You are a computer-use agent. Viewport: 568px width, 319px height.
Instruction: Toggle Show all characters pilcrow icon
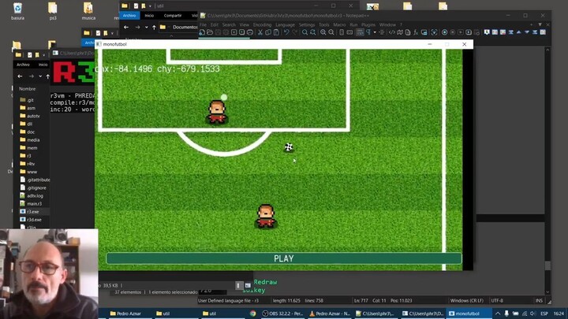point(368,32)
